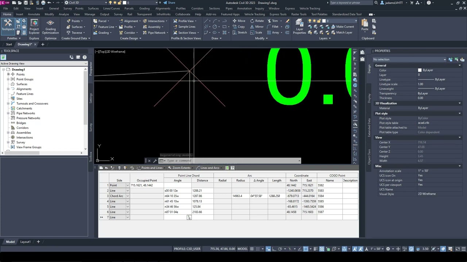Toggle MODEL space button in status bar
The width and height of the screenshot is (467, 262).
tap(243, 249)
